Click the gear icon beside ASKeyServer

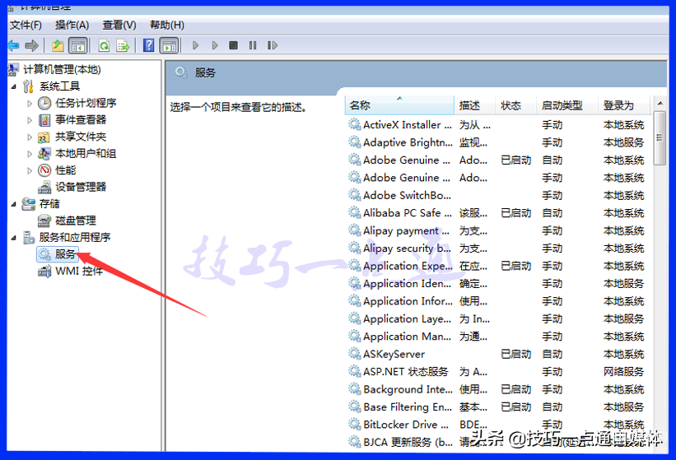[x=355, y=354]
